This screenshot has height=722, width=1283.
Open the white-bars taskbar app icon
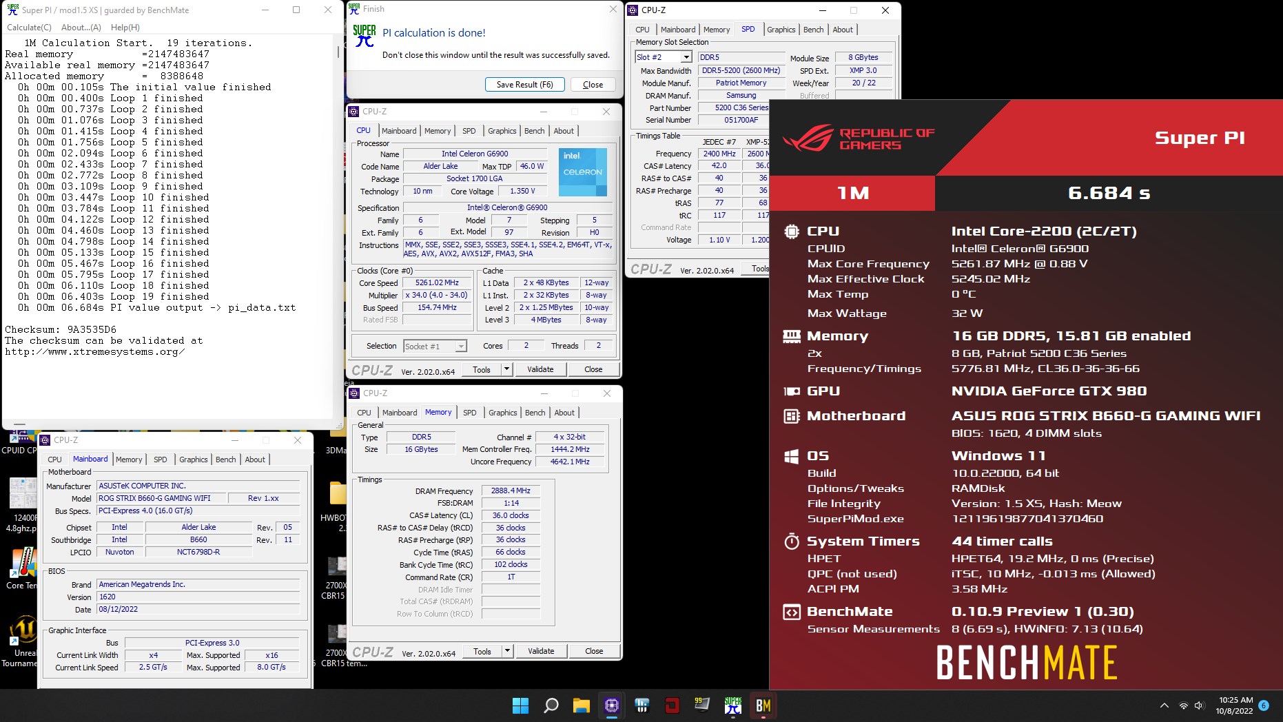pos(642,705)
